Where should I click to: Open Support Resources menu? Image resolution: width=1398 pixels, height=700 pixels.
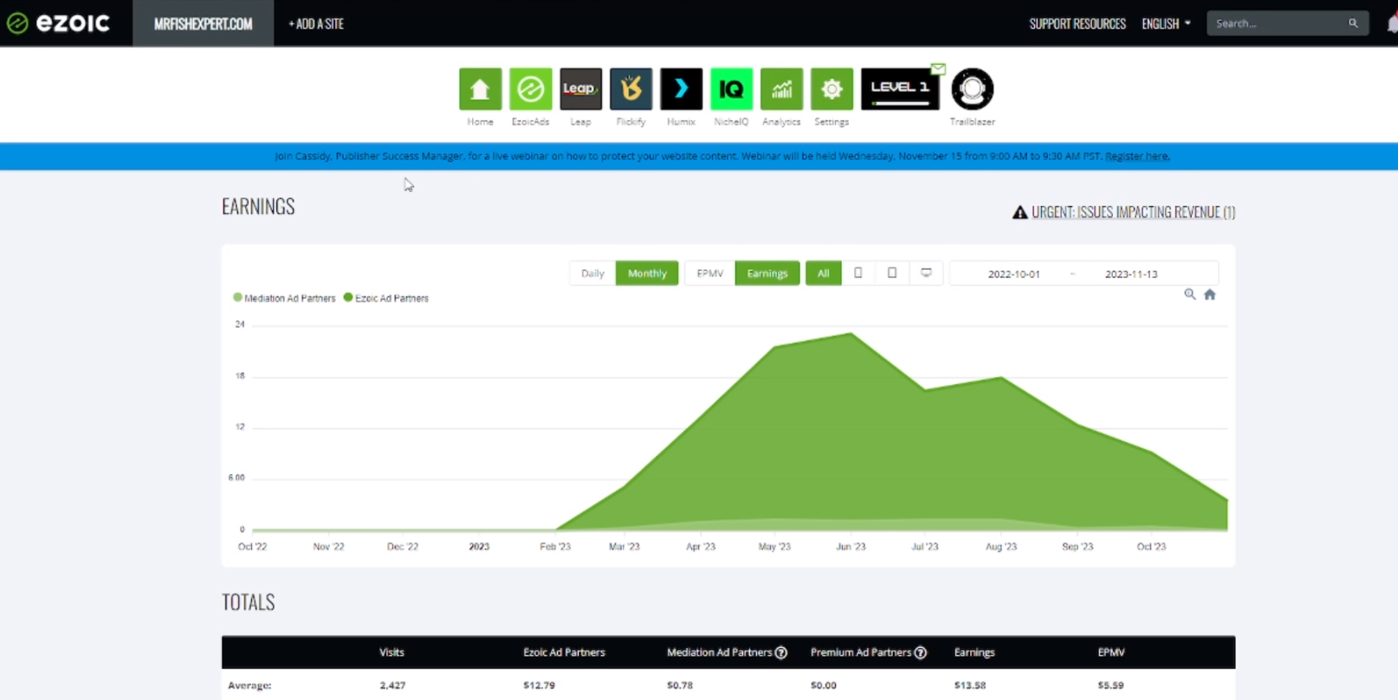[1078, 23]
